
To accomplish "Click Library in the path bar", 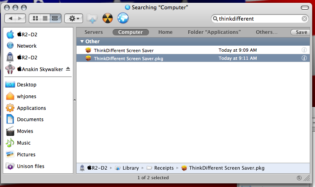I will [127, 168].
